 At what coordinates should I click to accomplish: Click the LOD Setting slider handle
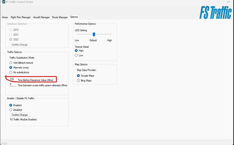pyautogui.click(x=94, y=34)
